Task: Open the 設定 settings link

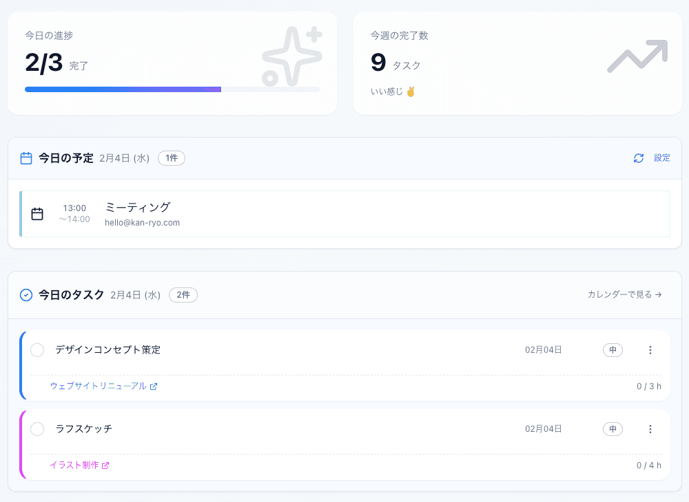Action: pos(662,157)
